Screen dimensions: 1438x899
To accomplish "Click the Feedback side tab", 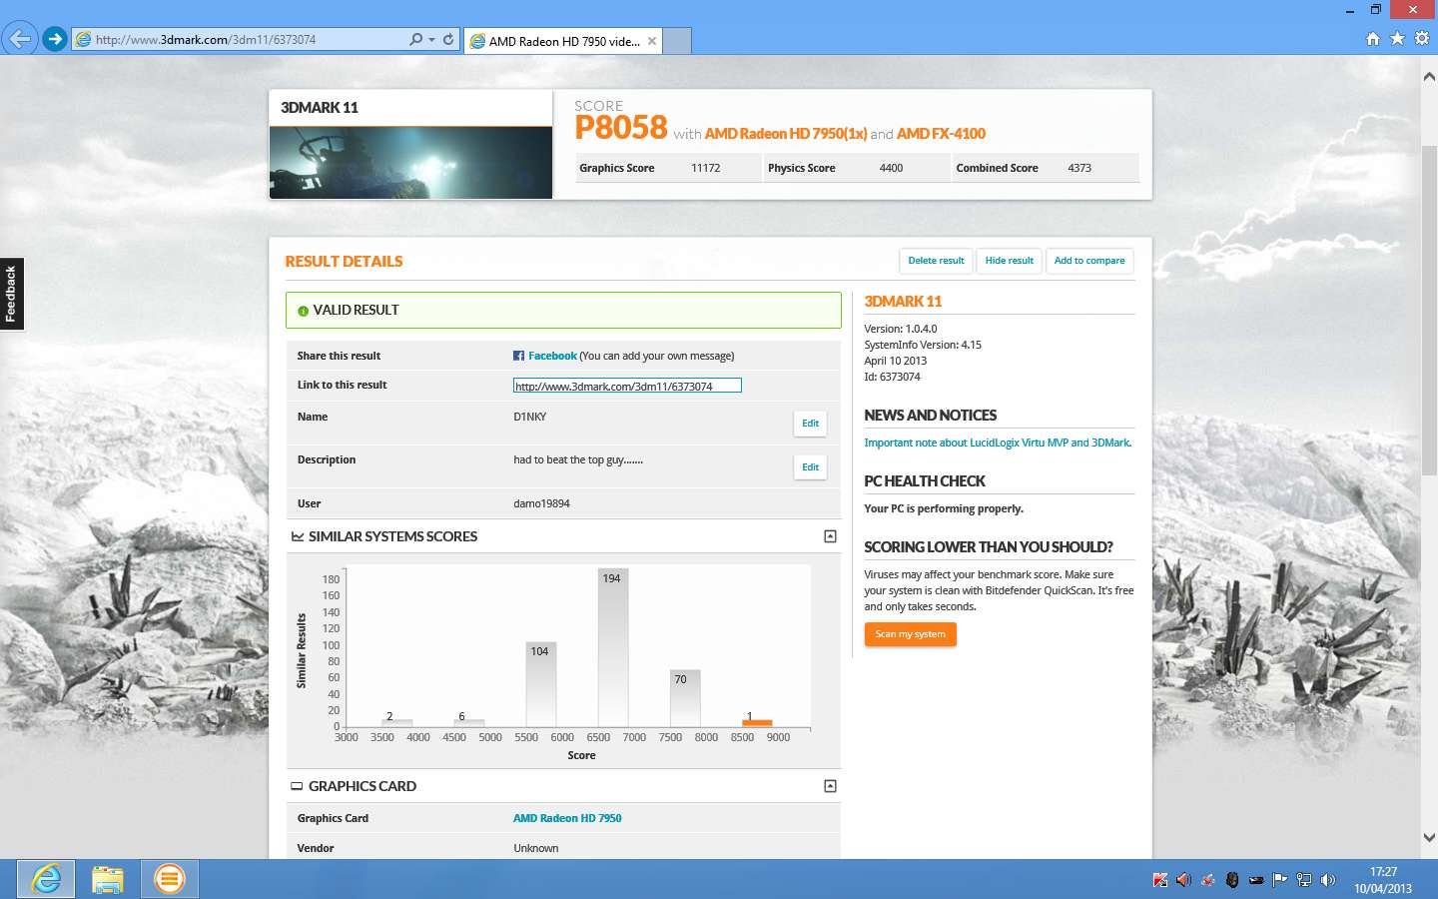I will tap(11, 294).
